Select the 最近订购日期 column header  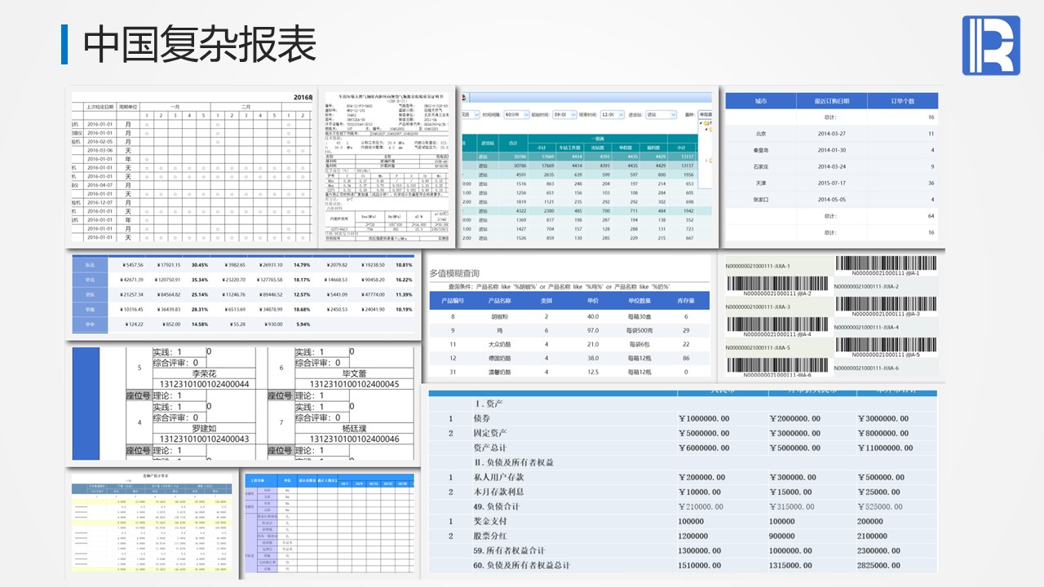831,101
